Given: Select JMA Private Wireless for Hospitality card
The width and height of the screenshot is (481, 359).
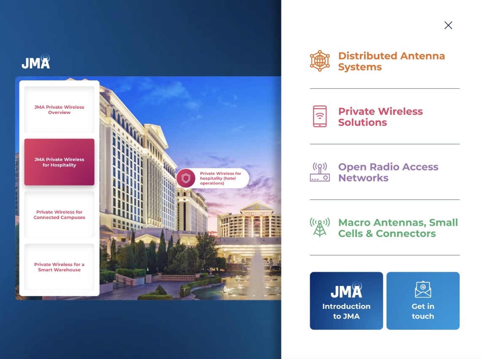Looking at the screenshot, I should (59, 162).
